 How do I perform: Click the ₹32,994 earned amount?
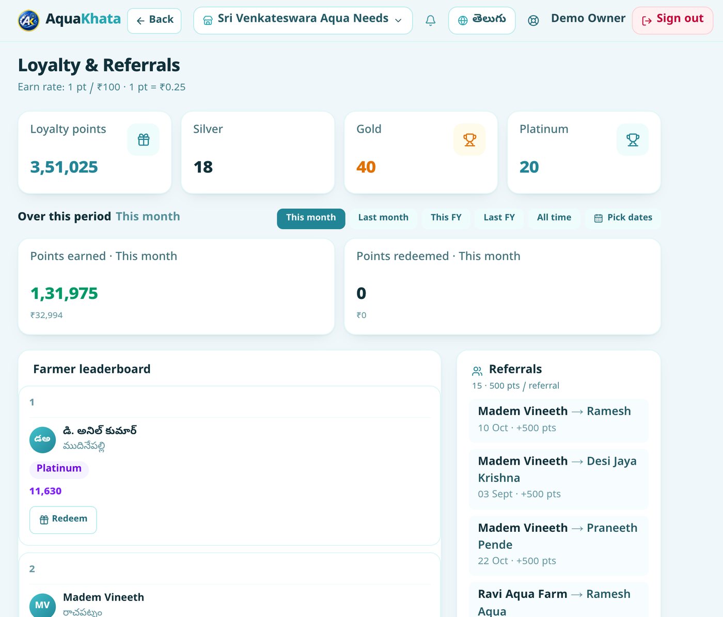[x=46, y=315]
